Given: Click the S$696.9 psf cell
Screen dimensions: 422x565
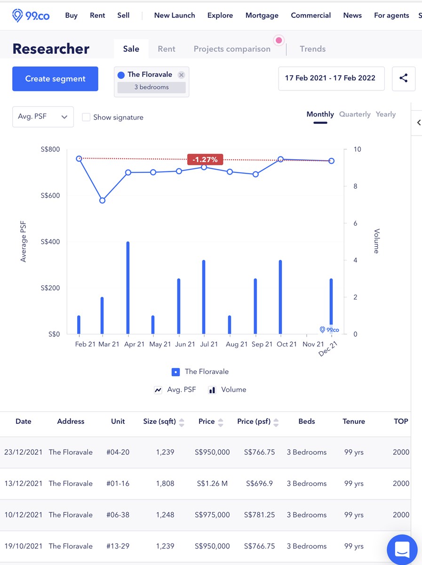Looking at the screenshot, I should pyautogui.click(x=259, y=484).
